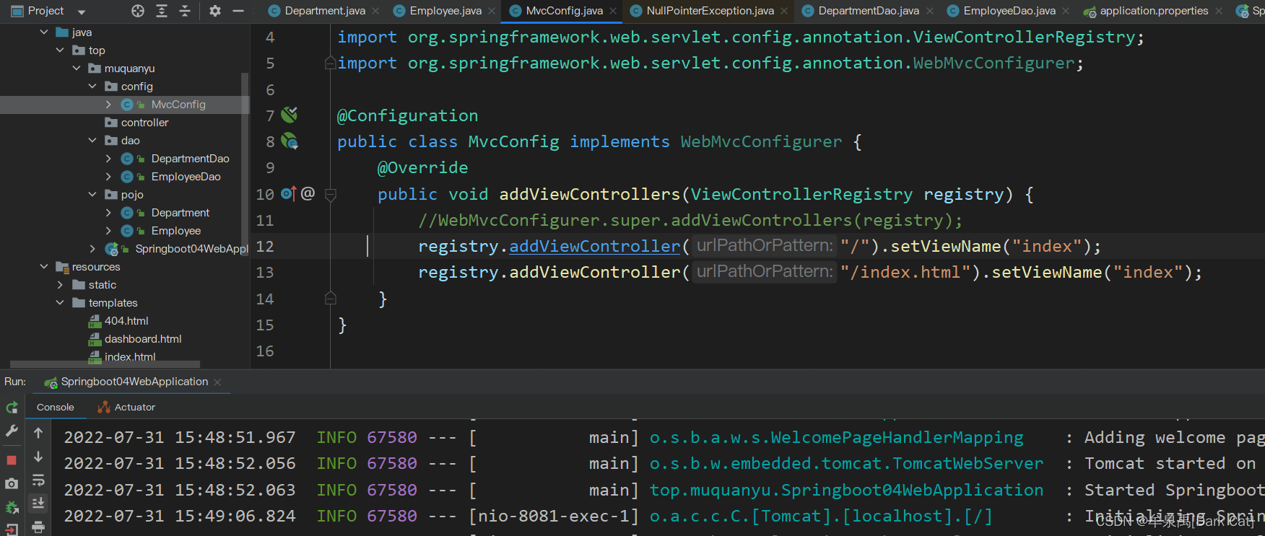
Task: Toggle scroll to end in console
Action: pos(38,503)
